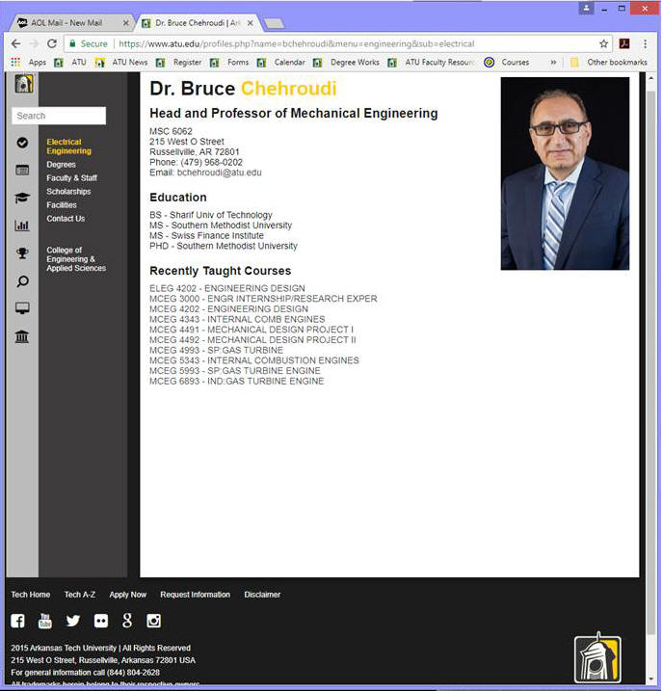Open the Google Plus icon in footer

coord(127,621)
